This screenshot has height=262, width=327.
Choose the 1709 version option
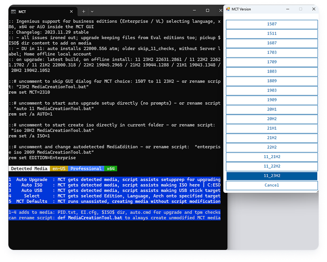pos(272,62)
